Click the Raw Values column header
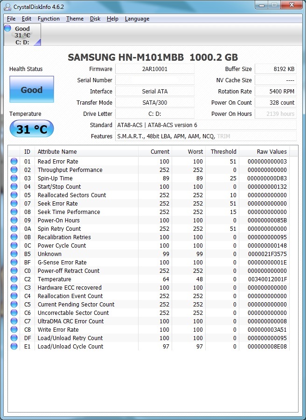This screenshot has height=420, width=306. click(x=264, y=152)
